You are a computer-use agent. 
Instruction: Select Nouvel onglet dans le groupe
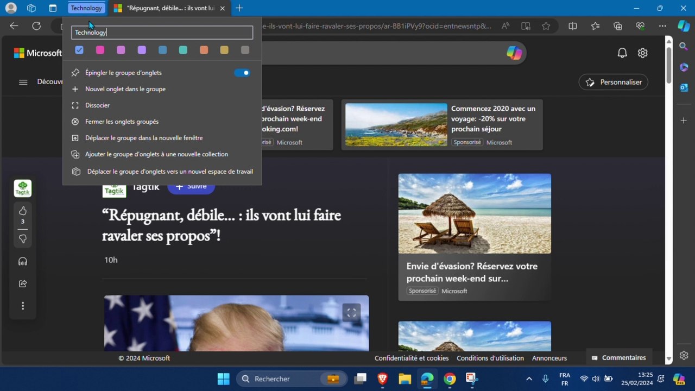coord(162,89)
